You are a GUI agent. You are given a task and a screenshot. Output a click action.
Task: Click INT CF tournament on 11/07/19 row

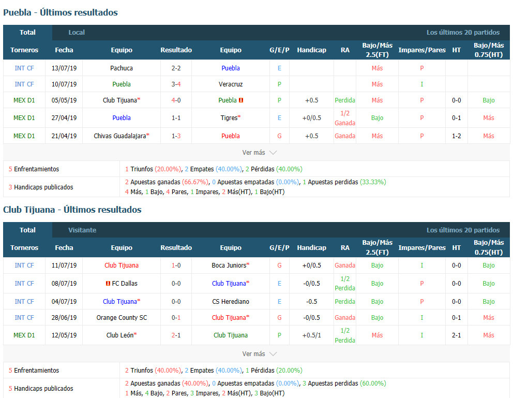pyautogui.click(x=24, y=266)
